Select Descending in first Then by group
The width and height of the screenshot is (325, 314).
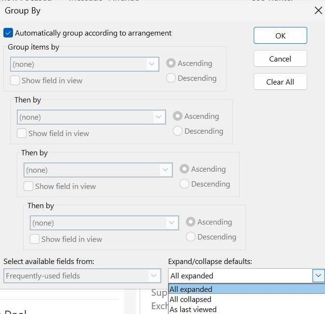178,131
